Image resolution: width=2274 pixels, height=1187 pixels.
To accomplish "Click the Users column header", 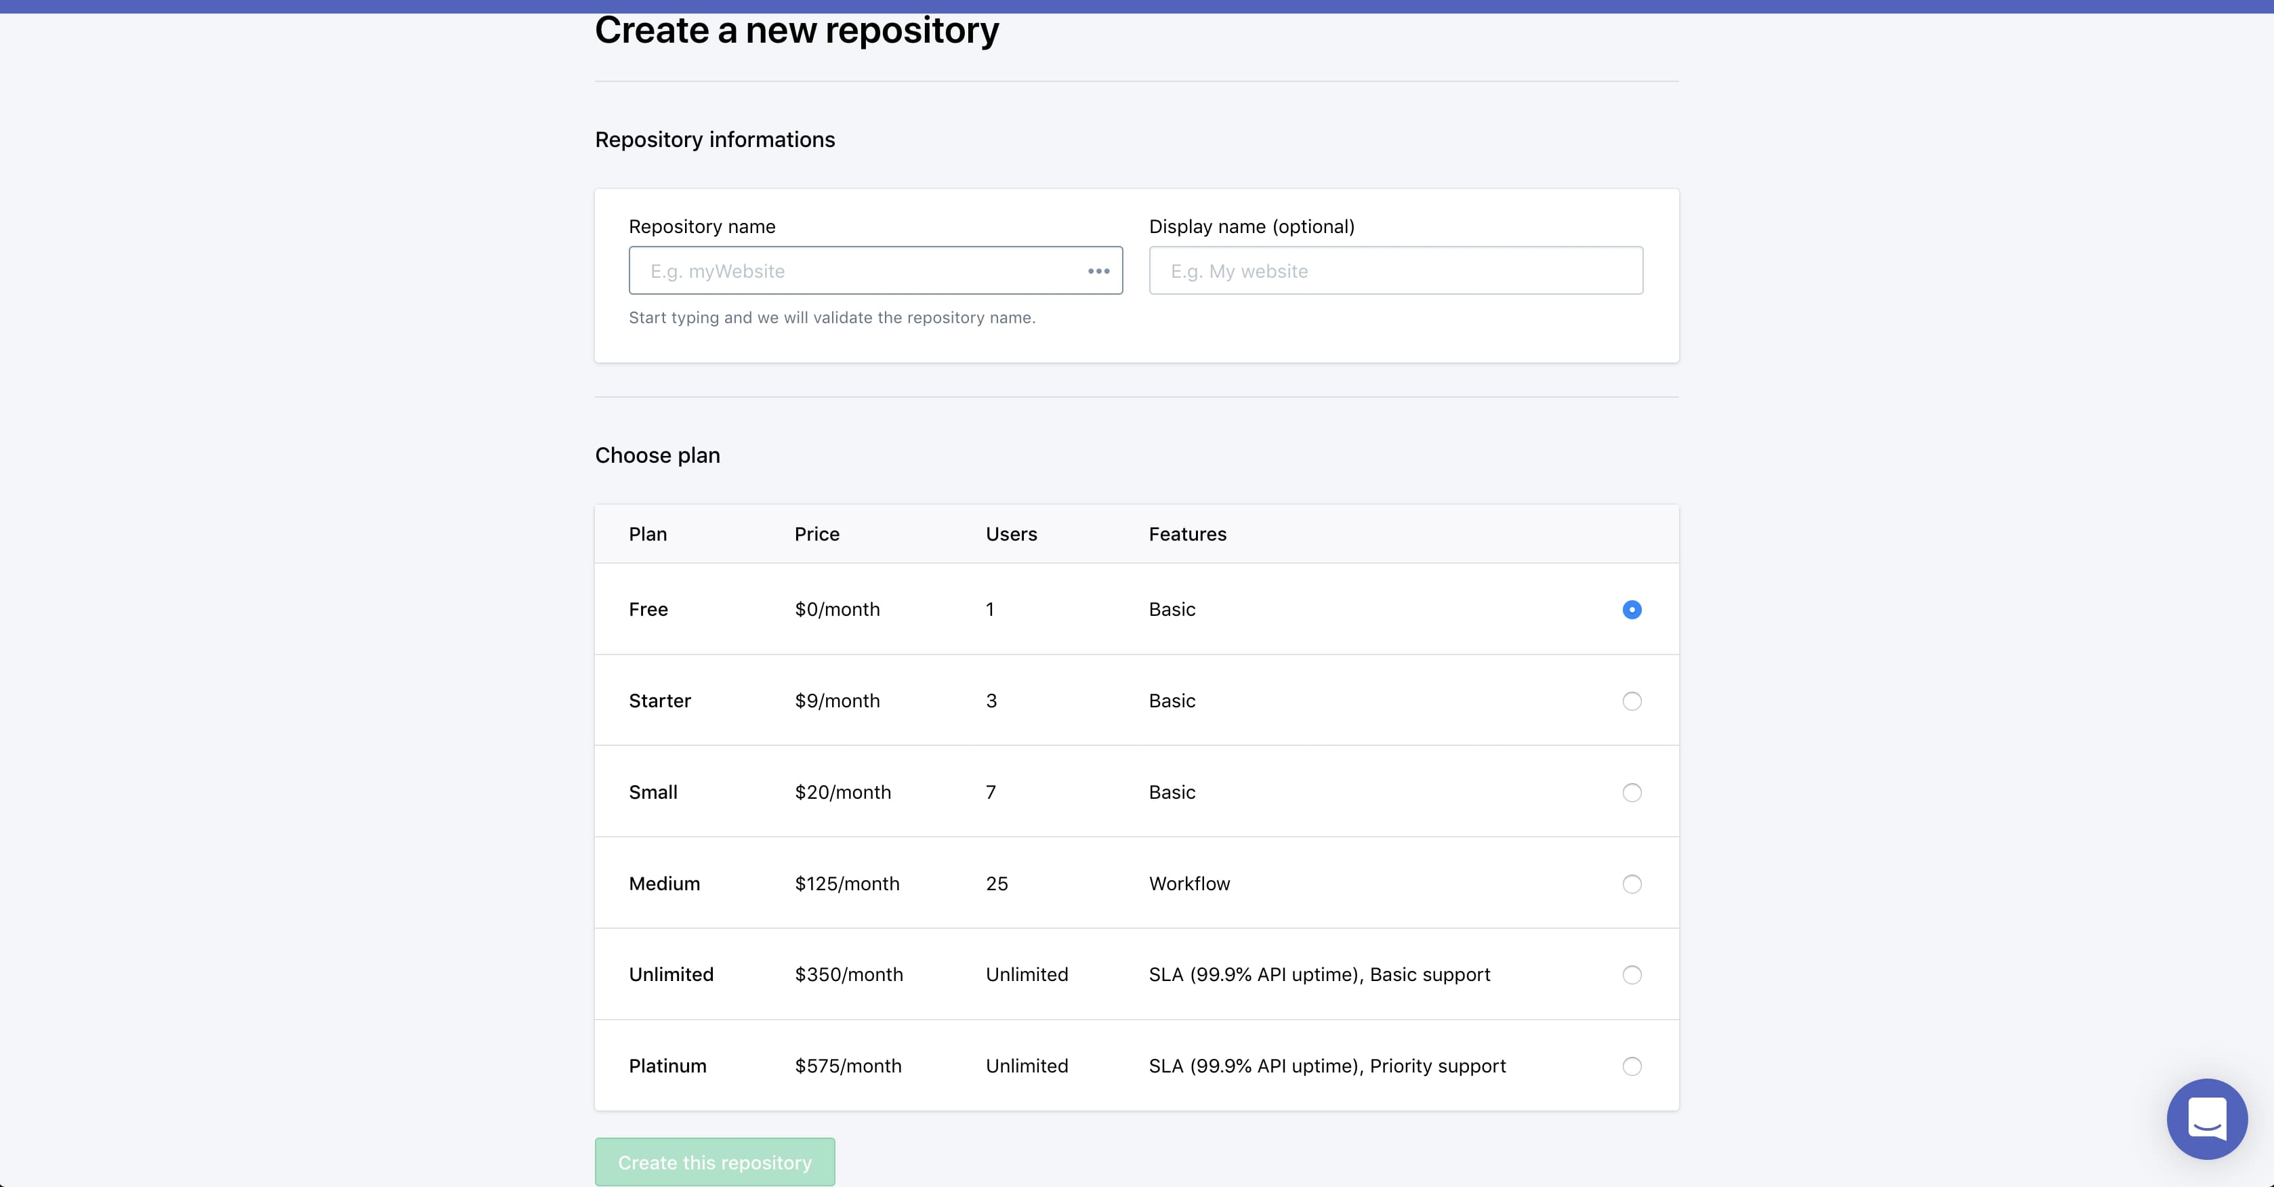I will (1011, 534).
